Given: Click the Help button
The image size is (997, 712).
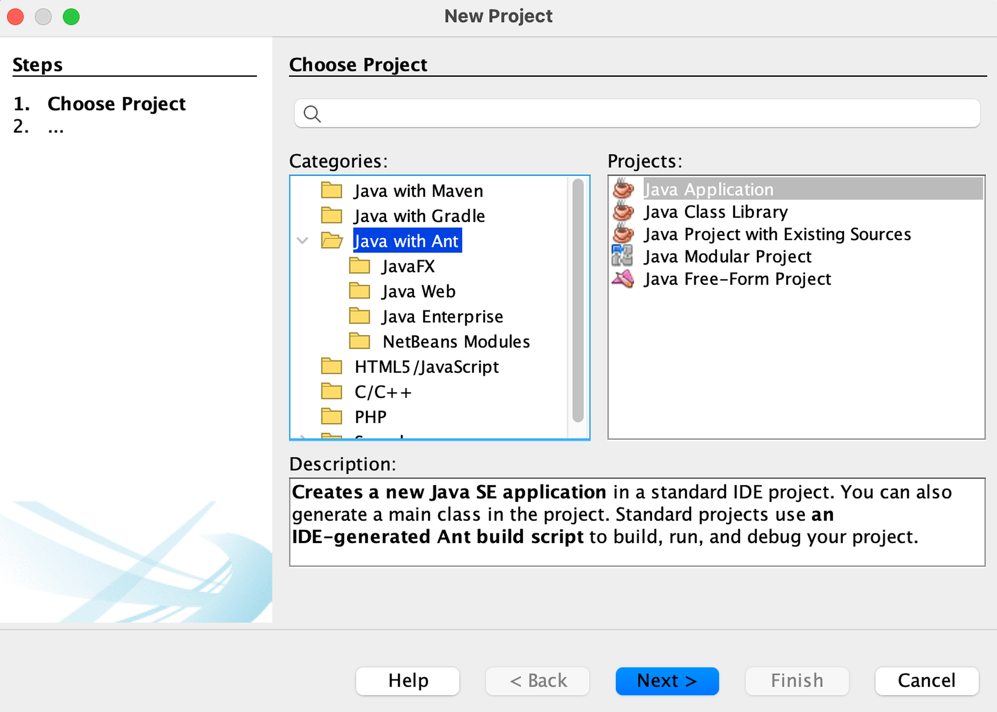Looking at the screenshot, I should coord(408,681).
